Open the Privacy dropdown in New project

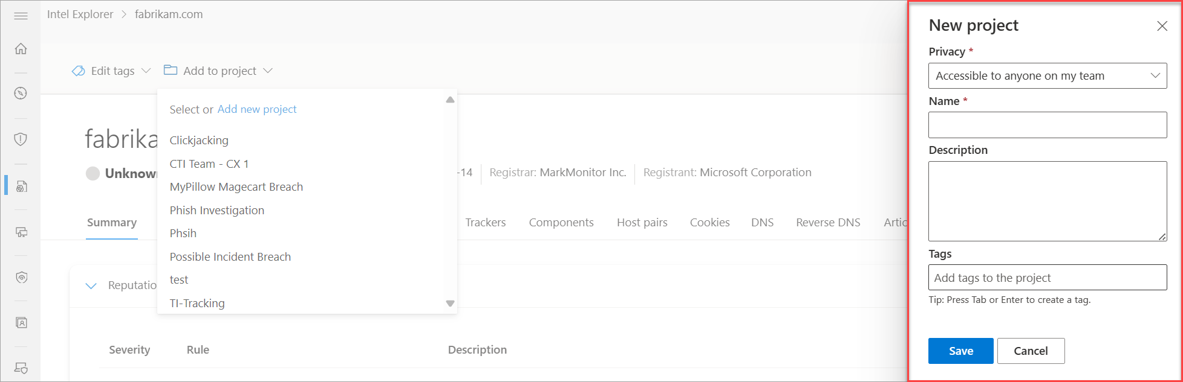[x=1048, y=75]
